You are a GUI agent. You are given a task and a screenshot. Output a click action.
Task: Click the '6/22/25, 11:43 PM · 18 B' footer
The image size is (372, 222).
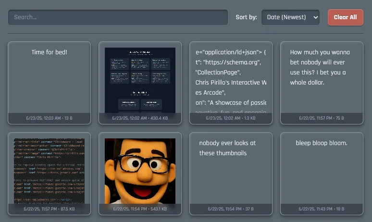click(322, 209)
